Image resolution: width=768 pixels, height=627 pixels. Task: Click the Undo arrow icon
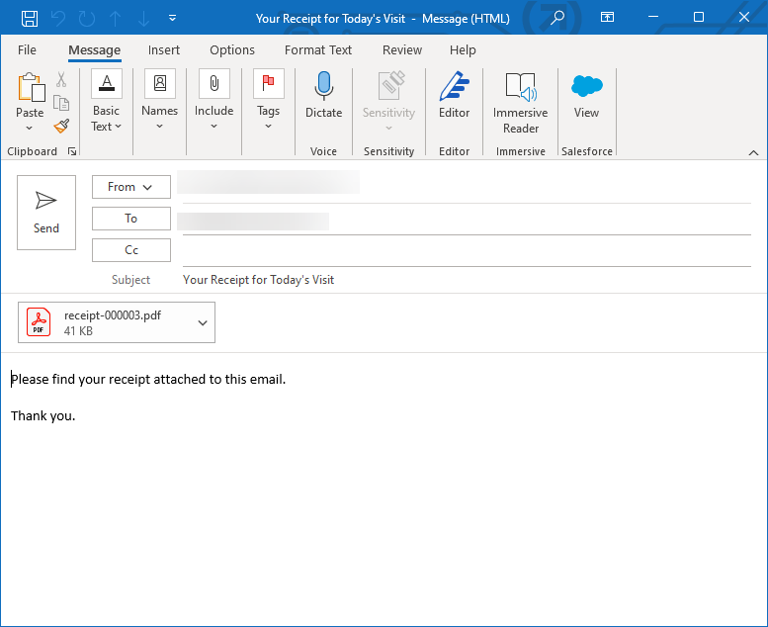click(58, 19)
